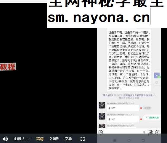
Task: Tap the phone's home navigation icon
Action: [129, 140]
